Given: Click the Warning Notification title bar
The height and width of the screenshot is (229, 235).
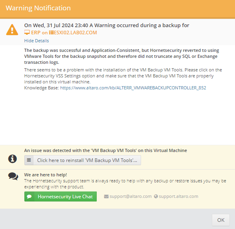Looking at the screenshot, I should point(117,9).
